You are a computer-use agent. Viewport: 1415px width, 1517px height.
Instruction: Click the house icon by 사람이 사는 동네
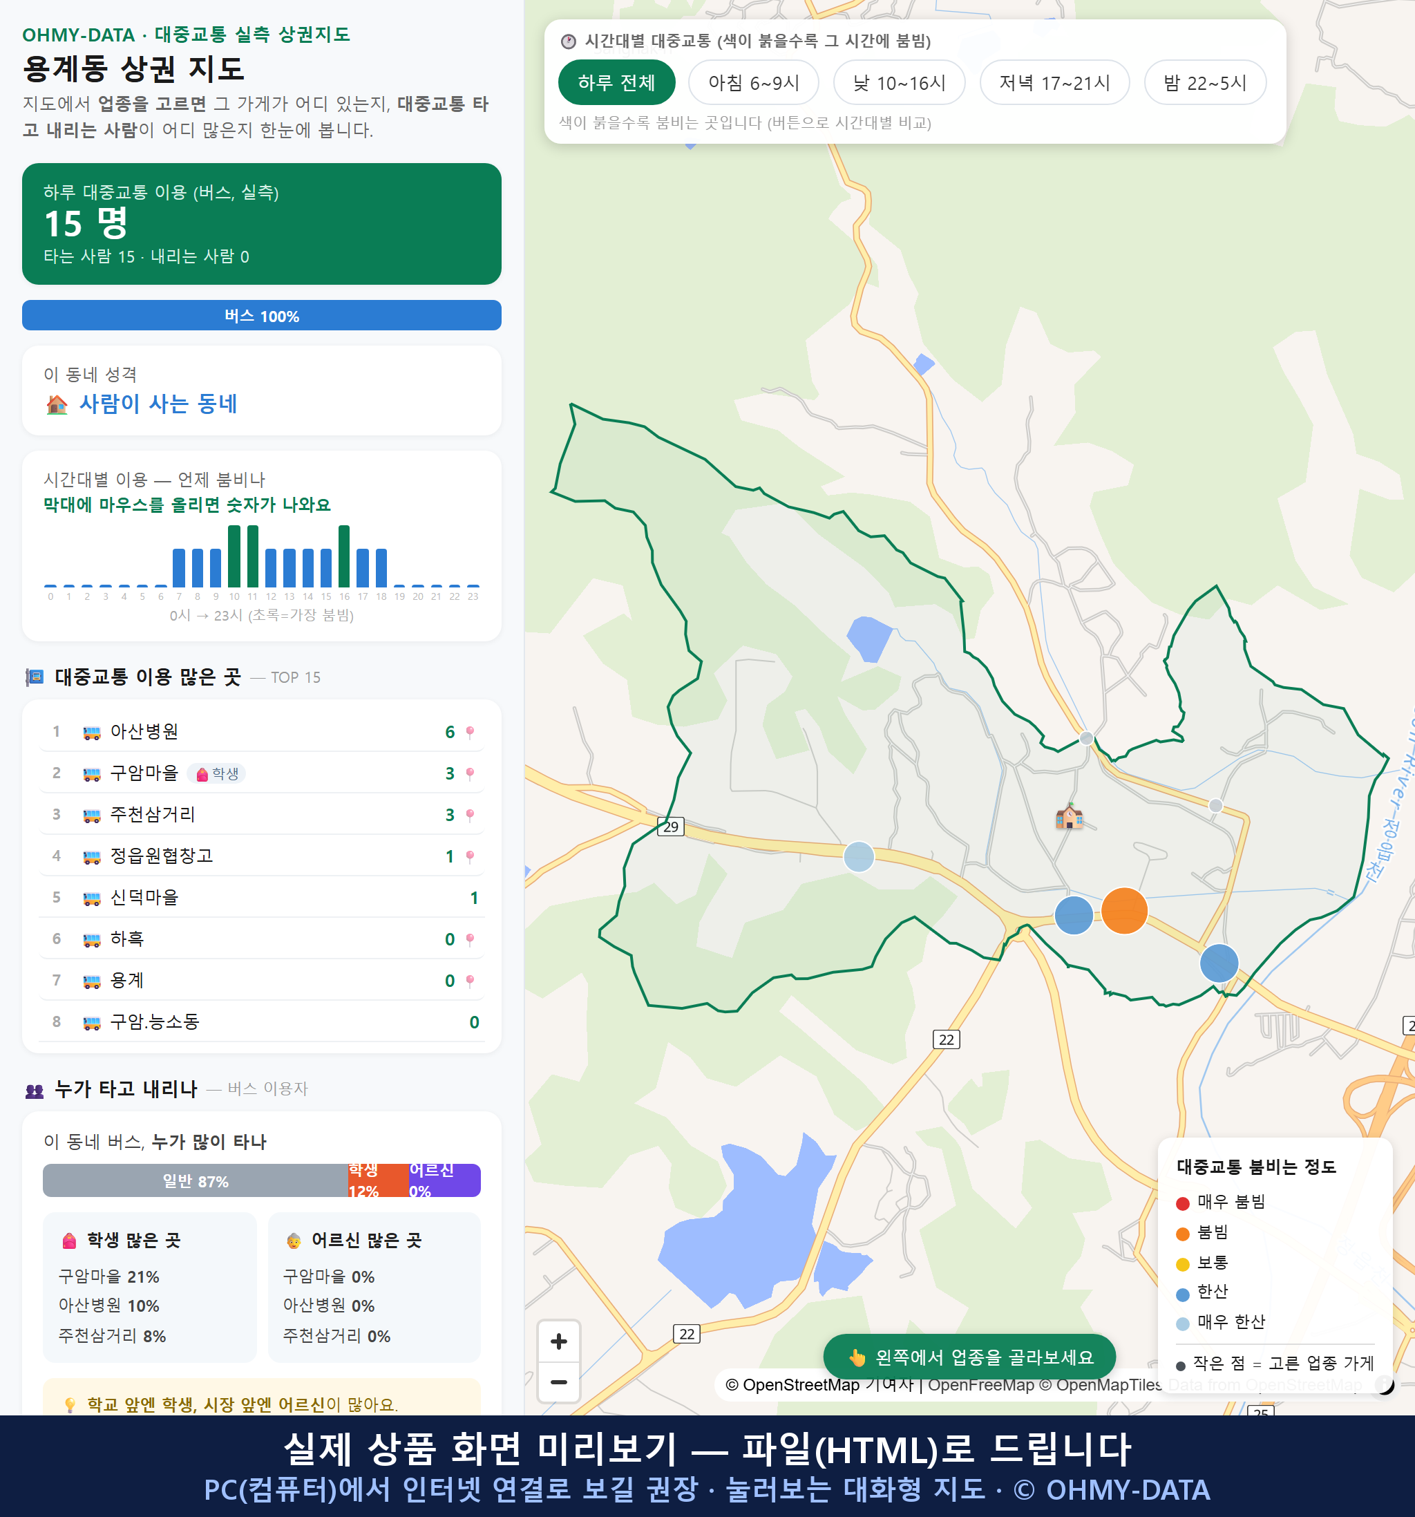57,404
